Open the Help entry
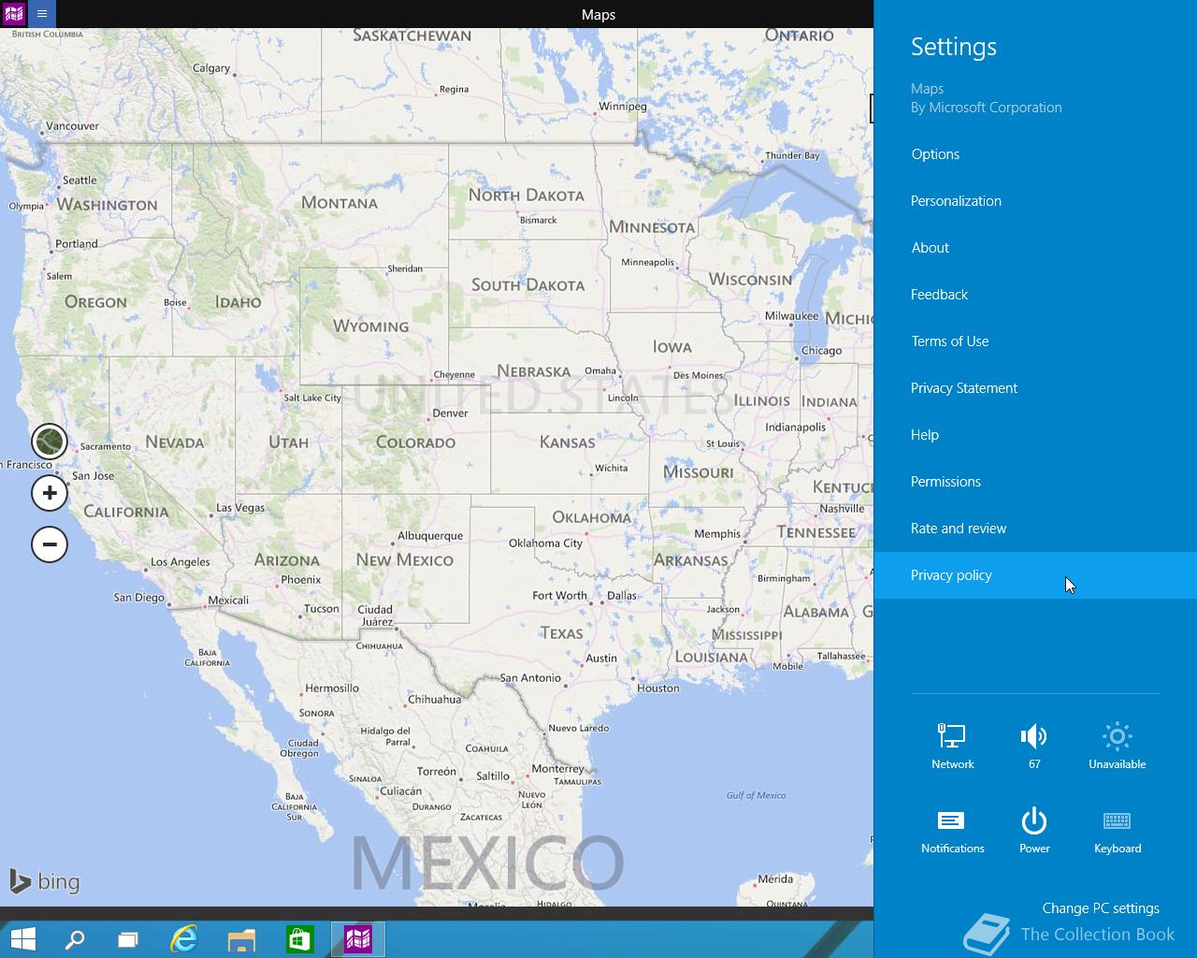This screenshot has height=958, width=1197. pyautogui.click(x=1035, y=435)
